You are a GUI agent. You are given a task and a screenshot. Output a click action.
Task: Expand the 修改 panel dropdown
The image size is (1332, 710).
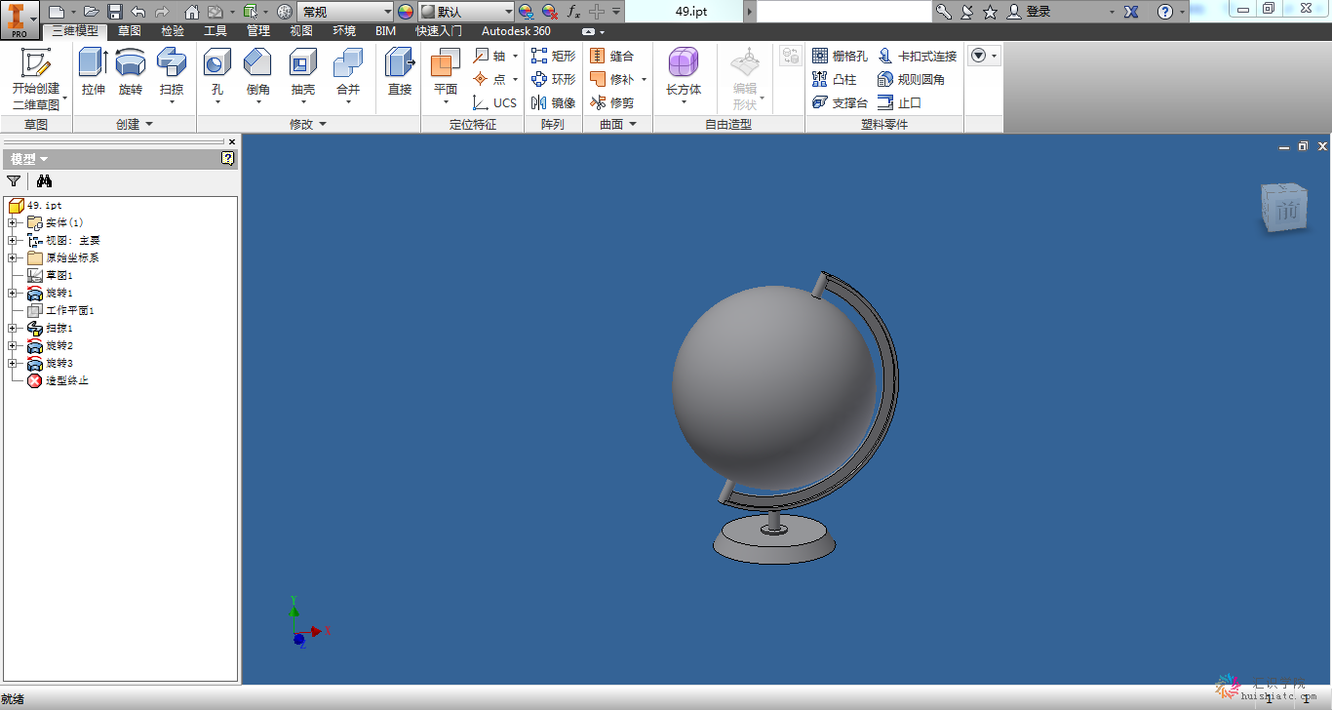[x=308, y=124]
